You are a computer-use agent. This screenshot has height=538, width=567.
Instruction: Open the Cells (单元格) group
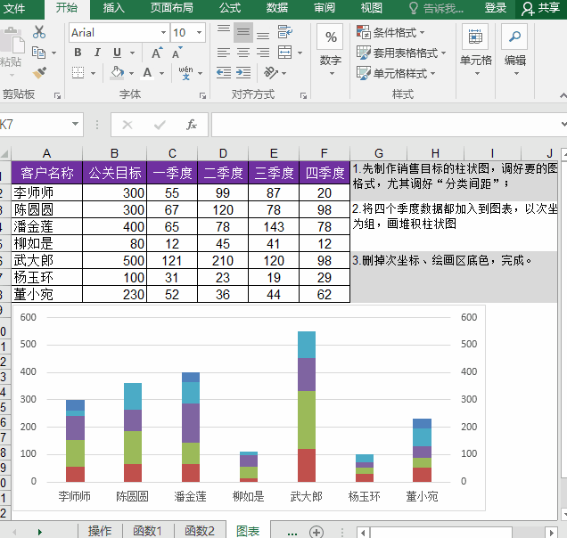475,50
